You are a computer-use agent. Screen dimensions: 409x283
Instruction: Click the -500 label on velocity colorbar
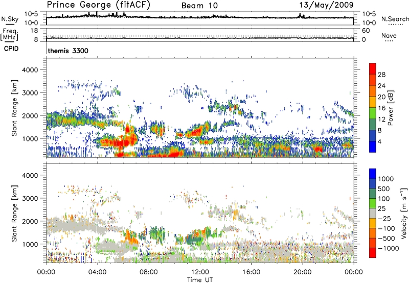pos(387,239)
